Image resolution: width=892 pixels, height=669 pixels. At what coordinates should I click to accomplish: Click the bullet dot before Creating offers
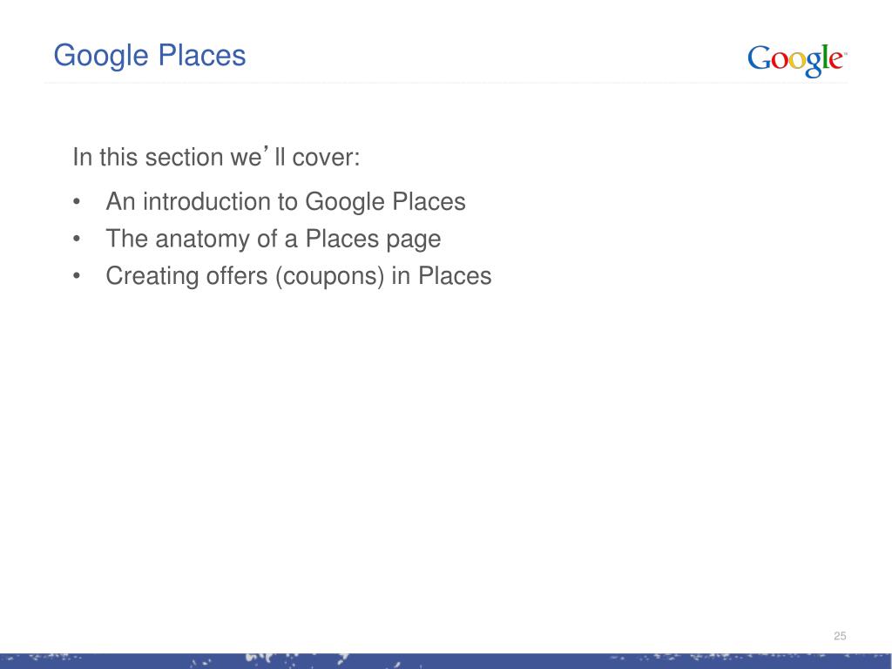pos(77,275)
